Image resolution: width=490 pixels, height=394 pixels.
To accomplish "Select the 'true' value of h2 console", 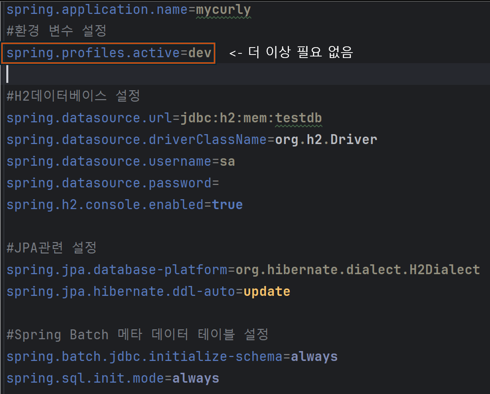I will [227, 205].
